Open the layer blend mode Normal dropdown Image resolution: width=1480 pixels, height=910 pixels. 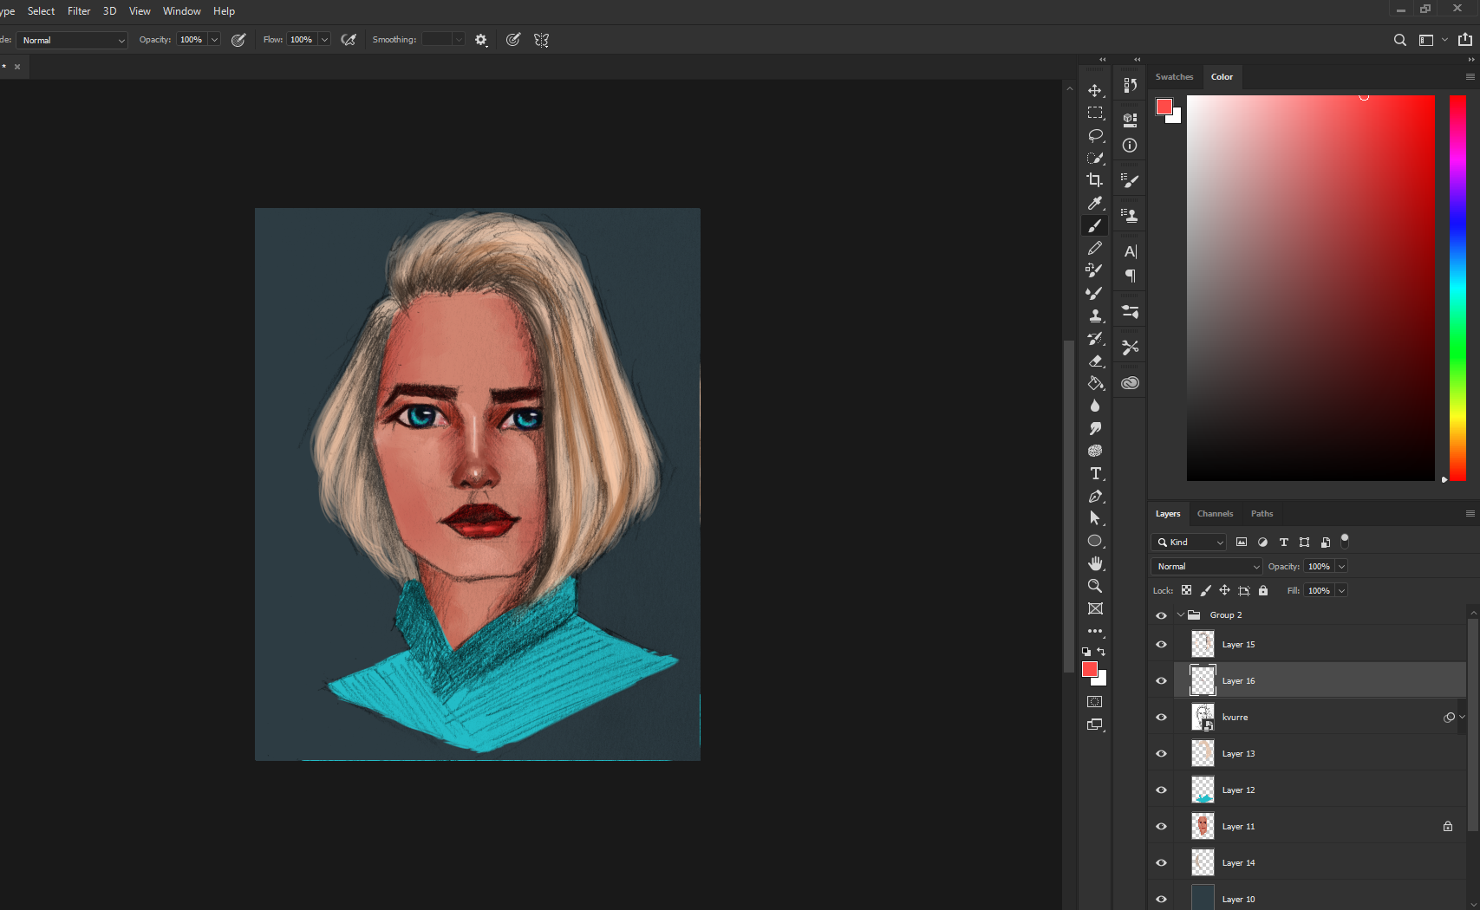pyautogui.click(x=1206, y=567)
